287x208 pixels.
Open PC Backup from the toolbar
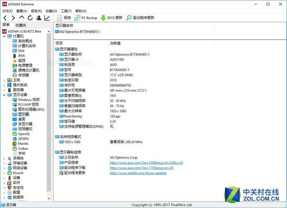tap(86, 18)
